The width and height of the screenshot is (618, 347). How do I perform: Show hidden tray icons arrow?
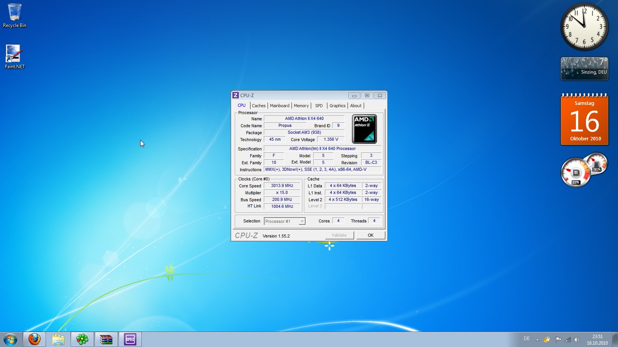click(x=537, y=340)
